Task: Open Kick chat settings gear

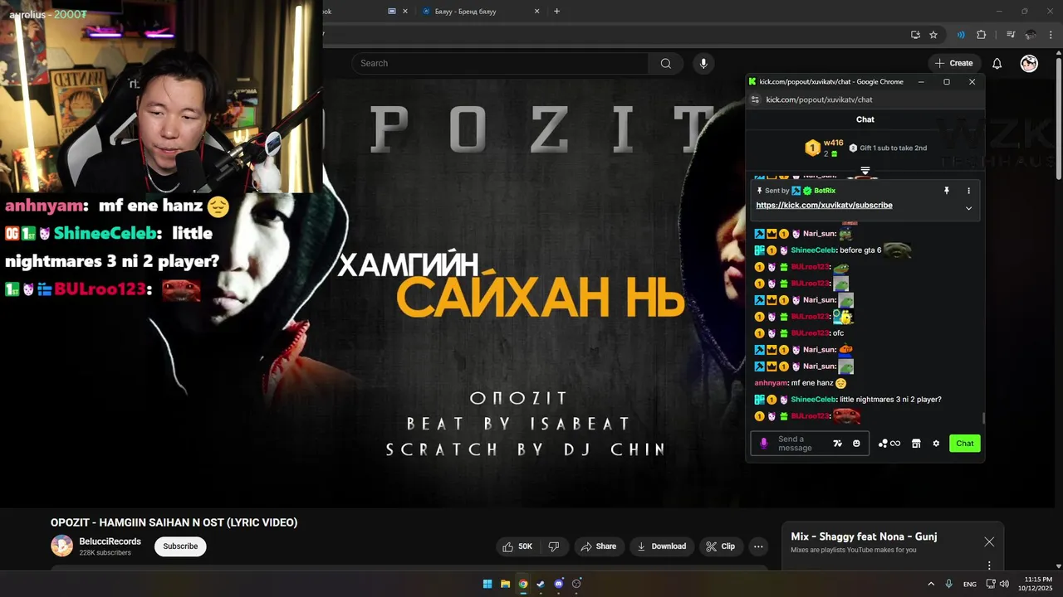Action: pyautogui.click(x=936, y=444)
